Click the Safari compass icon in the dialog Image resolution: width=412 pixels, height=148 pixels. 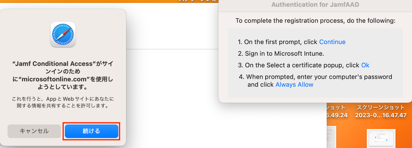[63, 34]
